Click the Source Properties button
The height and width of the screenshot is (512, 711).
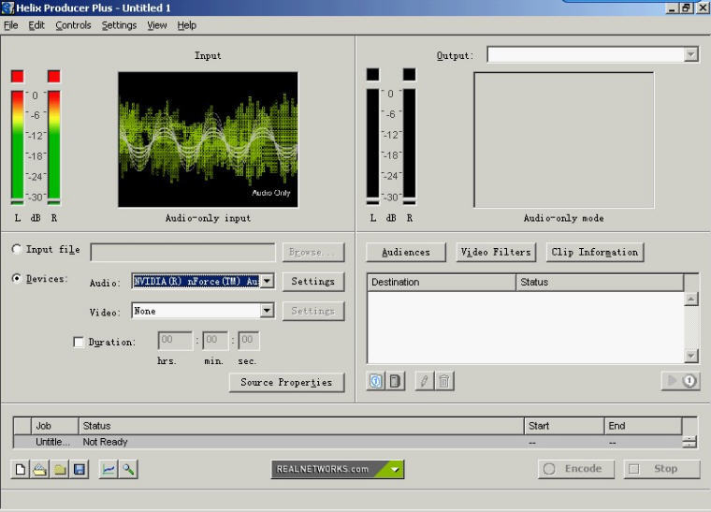point(286,382)
